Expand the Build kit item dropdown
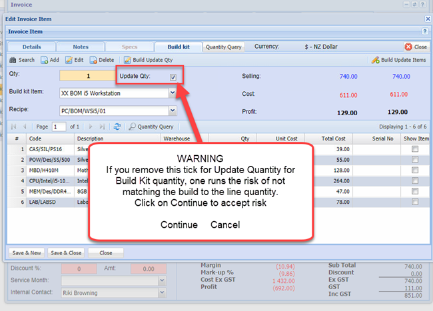 click(173, 93)
